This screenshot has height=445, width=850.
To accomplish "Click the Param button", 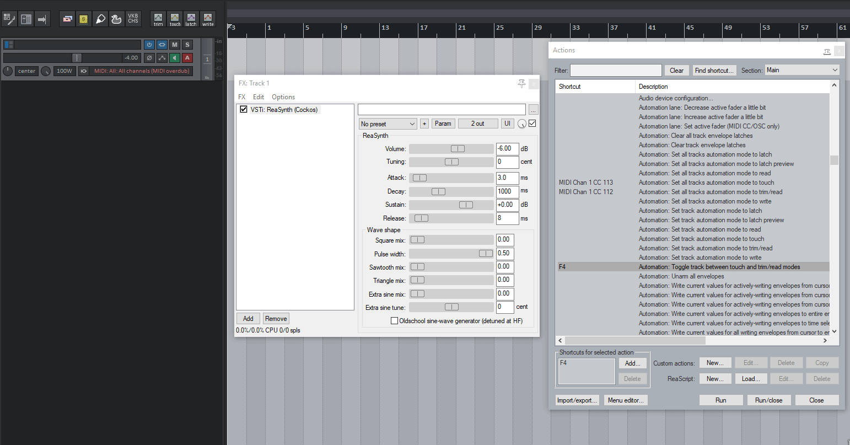I will 443,124.
